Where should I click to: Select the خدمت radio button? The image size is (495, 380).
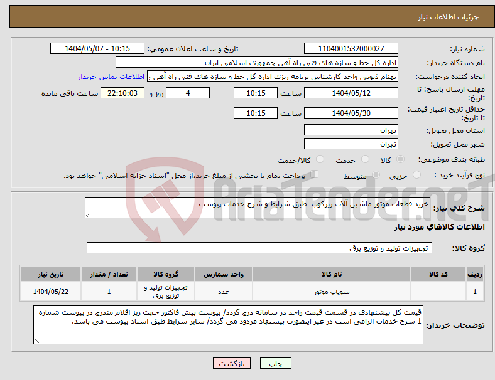365,159
